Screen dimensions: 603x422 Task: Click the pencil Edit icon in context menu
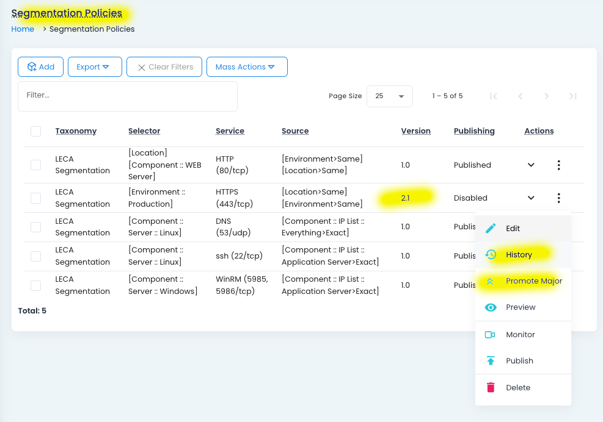click(491, 228)
